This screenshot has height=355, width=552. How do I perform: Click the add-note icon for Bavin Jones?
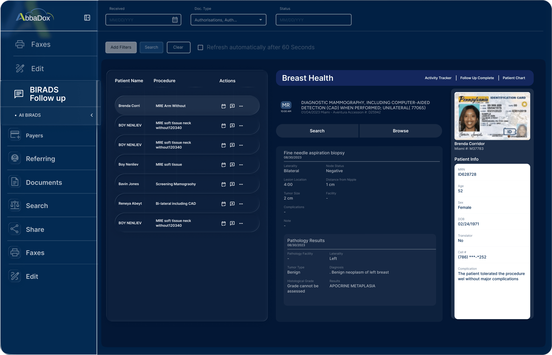point(232,184)
